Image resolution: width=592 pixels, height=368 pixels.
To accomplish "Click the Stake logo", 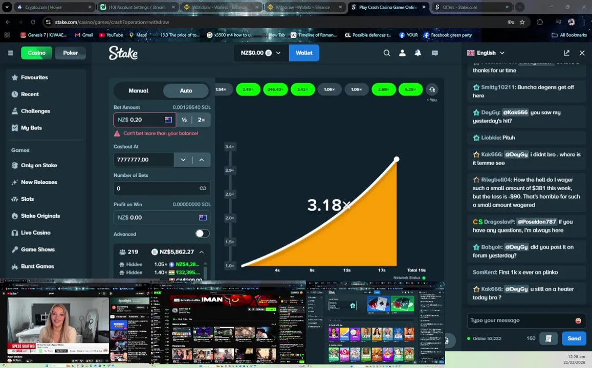I will point(123,53).
